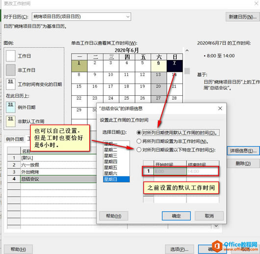260x254 pixels.
Task: Select June 10 in the calendar
Action: (111, 78)
